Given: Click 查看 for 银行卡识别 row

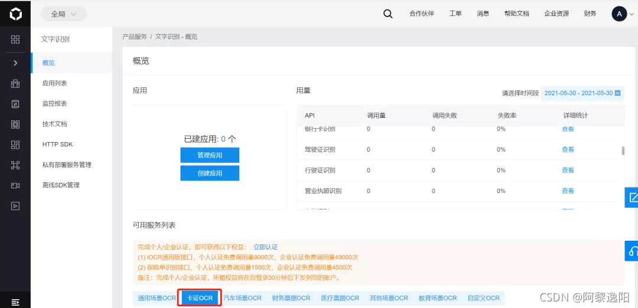Looking at the screenshot, I should point(568,129).
